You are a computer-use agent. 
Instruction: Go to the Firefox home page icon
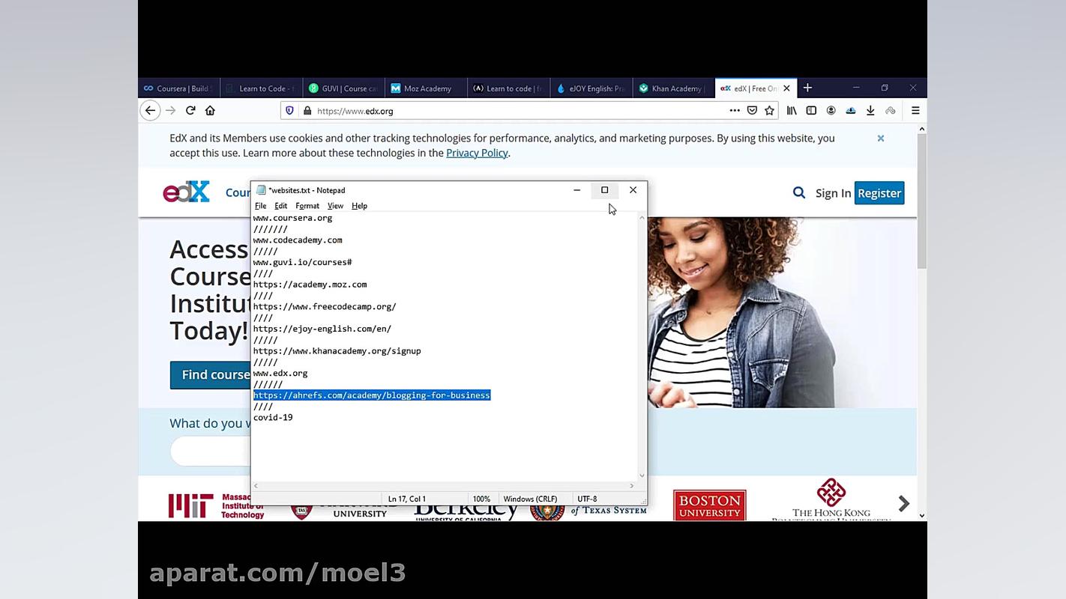click(x=210, y=111)
